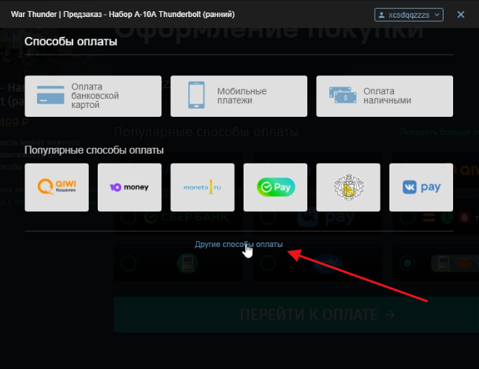
Task: Select the VK Pay tile
Action: pos(421,187)
